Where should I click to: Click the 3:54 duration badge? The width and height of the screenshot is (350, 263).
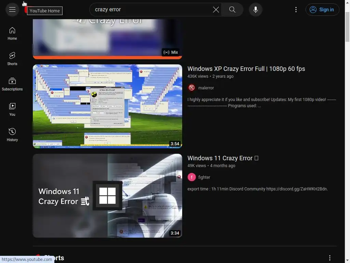(175, 143)
